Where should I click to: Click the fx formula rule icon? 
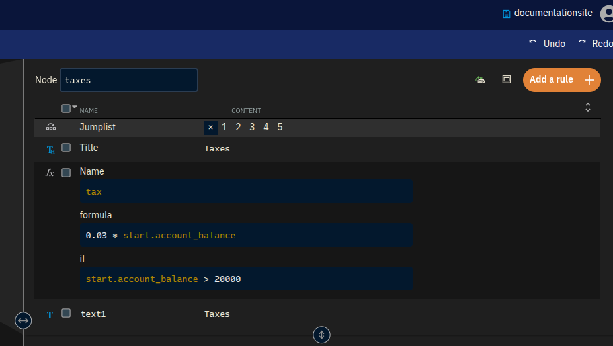click(x=50, y=173)
